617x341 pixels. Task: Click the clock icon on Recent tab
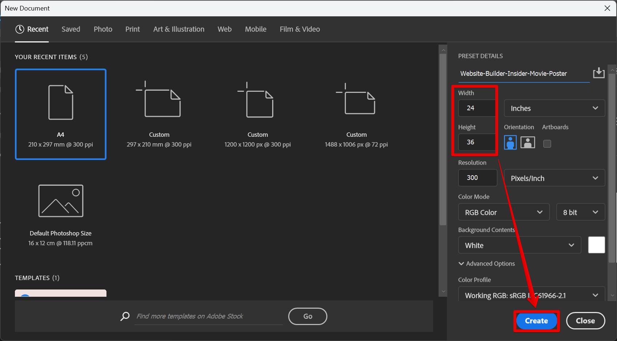[20, 29]
